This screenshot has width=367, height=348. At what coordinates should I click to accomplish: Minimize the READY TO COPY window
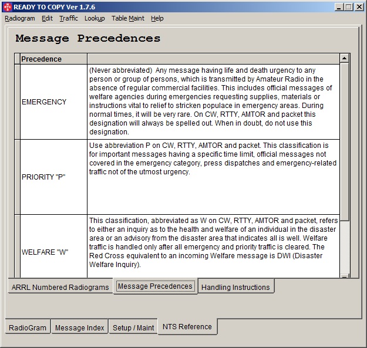(x=339, y=7)
